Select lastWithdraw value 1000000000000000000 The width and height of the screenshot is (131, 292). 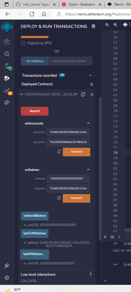tap(57, 263)
